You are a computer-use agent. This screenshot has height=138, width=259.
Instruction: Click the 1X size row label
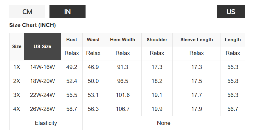pos(17,67)
